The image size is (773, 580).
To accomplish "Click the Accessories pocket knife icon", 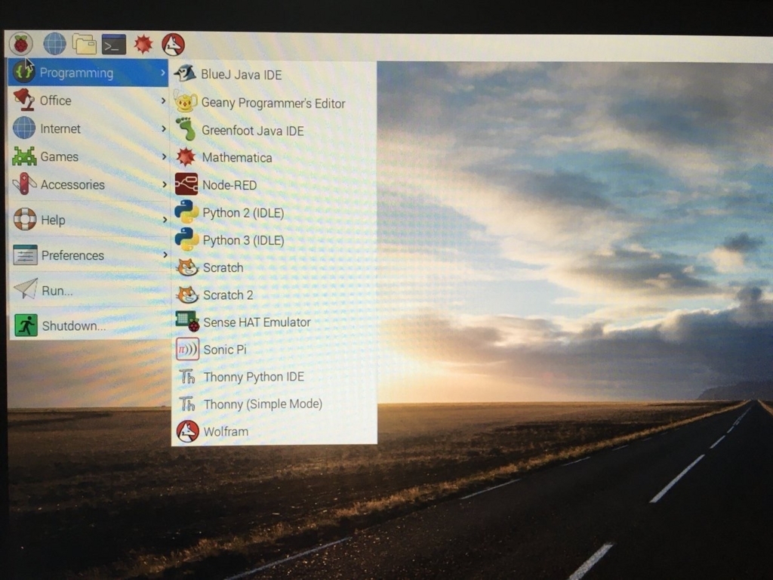I will click(x=25, y=184).
